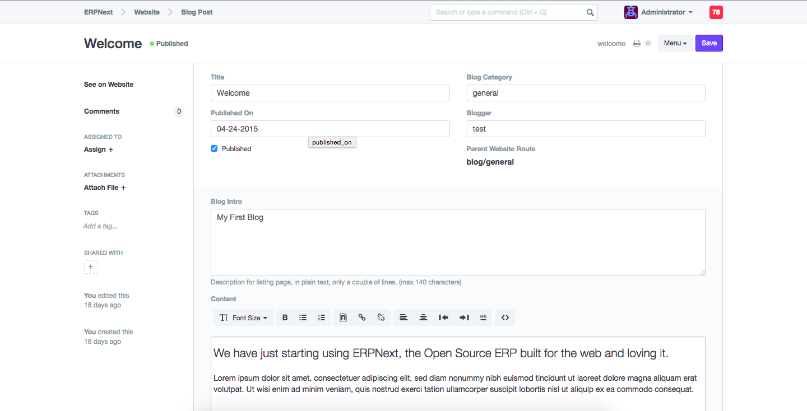Image resolution: width=807 pixels, height=411 pixels.
Task: Open the red 78 notifications badge
Action: (716, 12)
